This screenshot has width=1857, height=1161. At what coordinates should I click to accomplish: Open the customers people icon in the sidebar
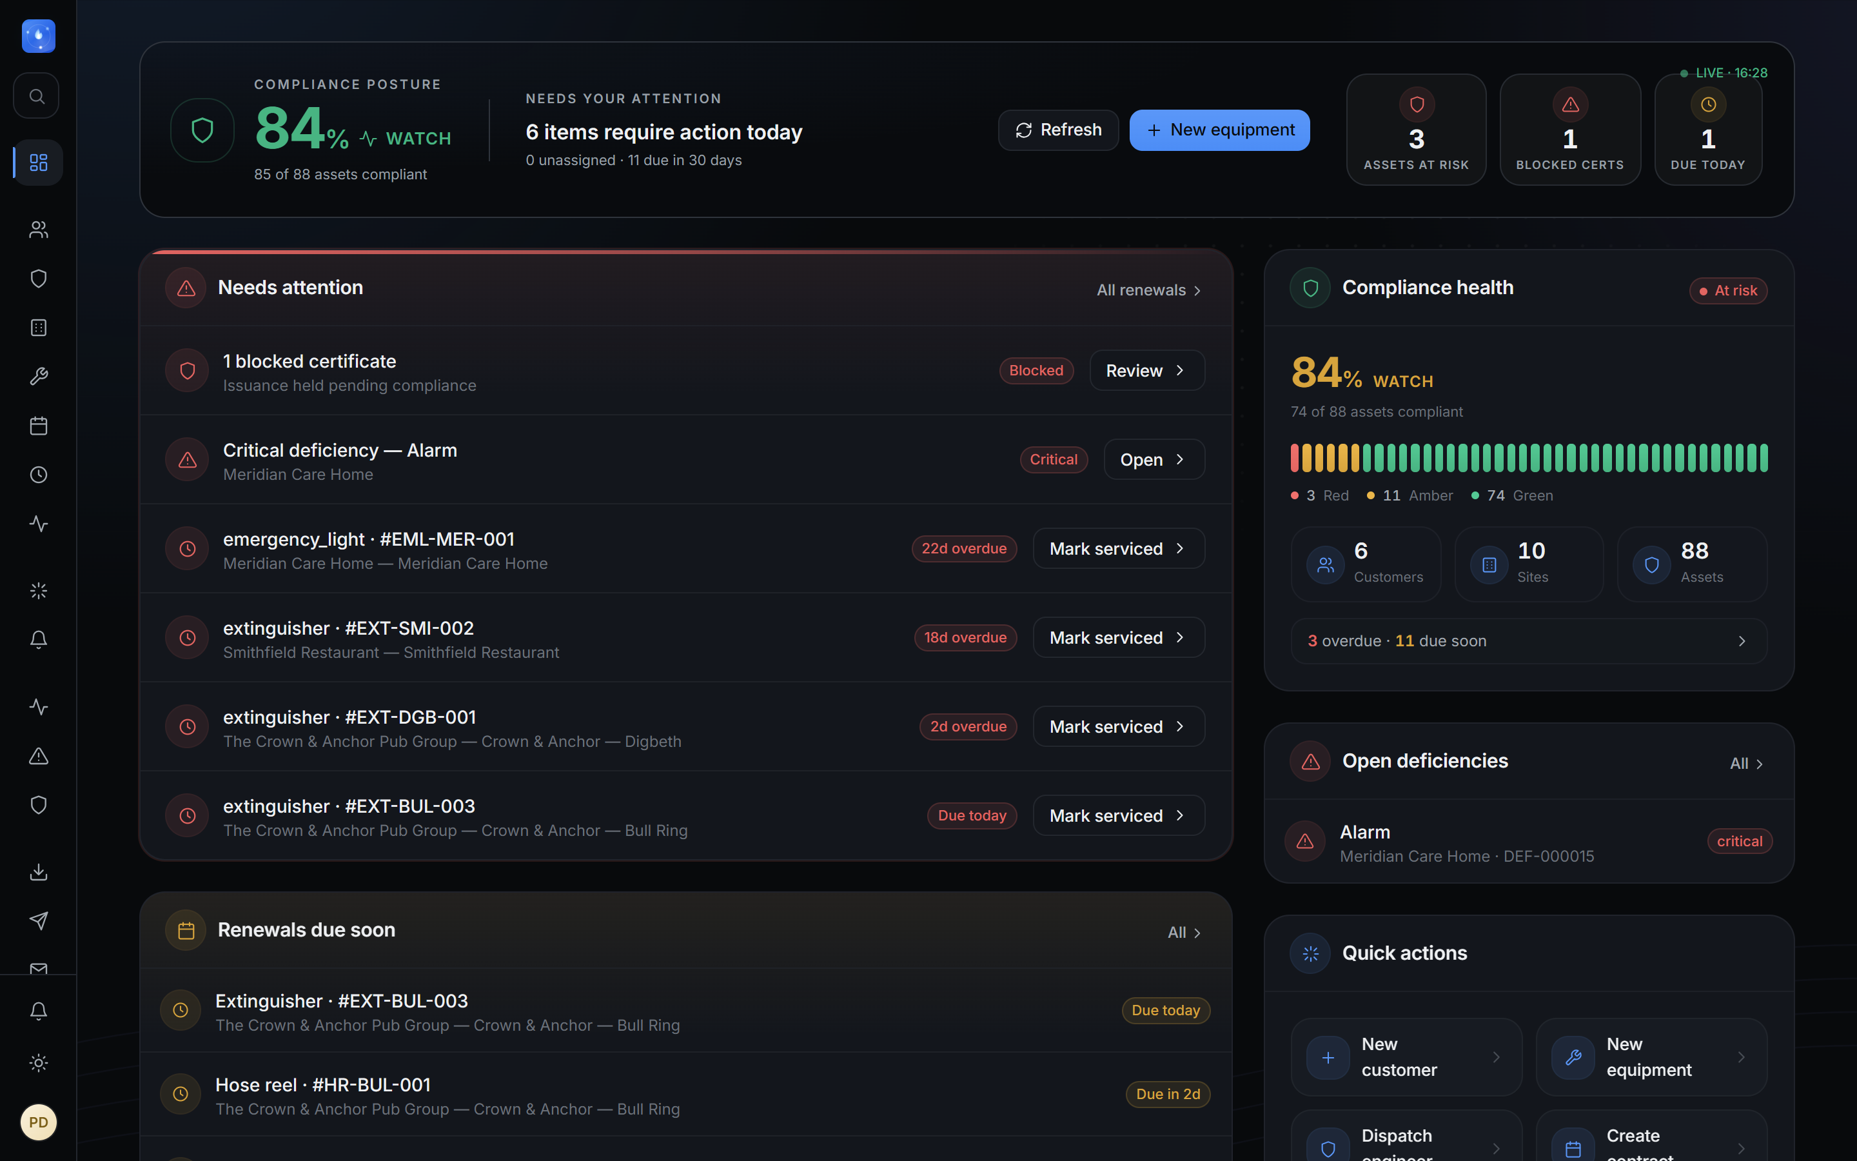click(39, 230)
